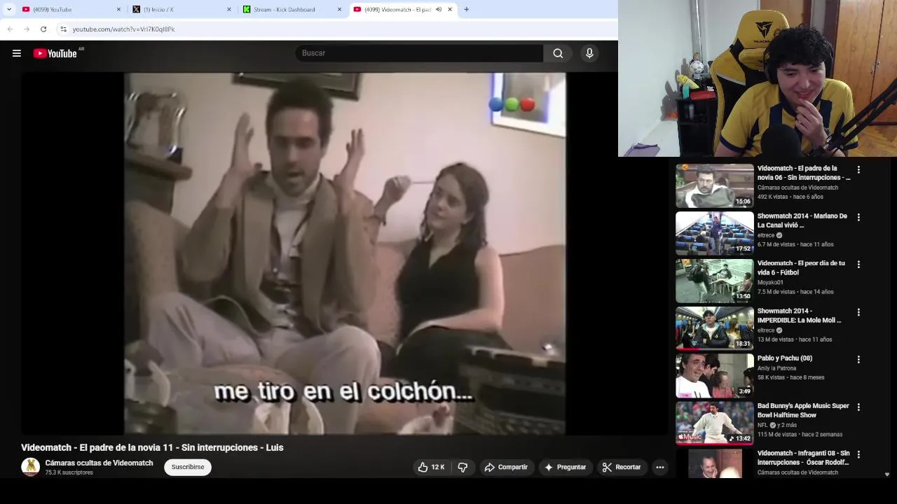Viewport: 897px width, 504px height.
Task: Open a new browser tab
Action: click(467, 9)
